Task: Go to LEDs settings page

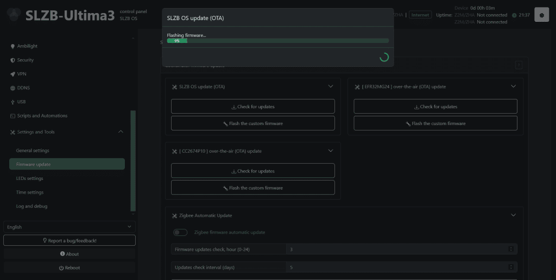Action: pyautogui.click(x=30, y=178)
